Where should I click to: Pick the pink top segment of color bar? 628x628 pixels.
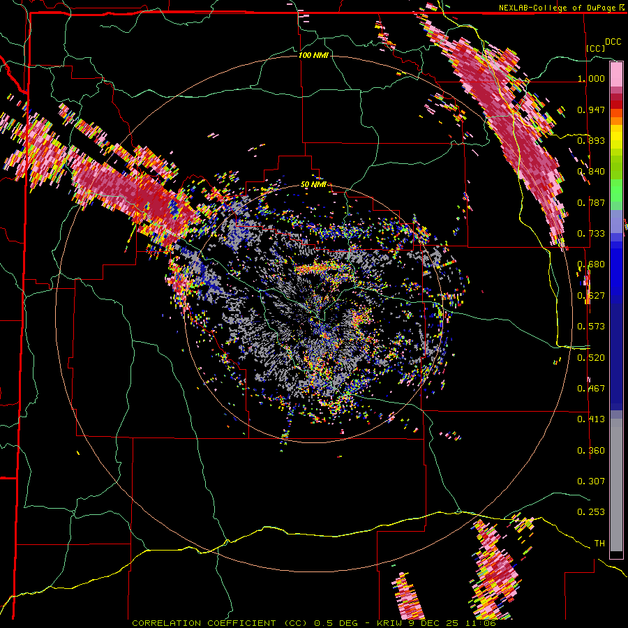point(616,75)
